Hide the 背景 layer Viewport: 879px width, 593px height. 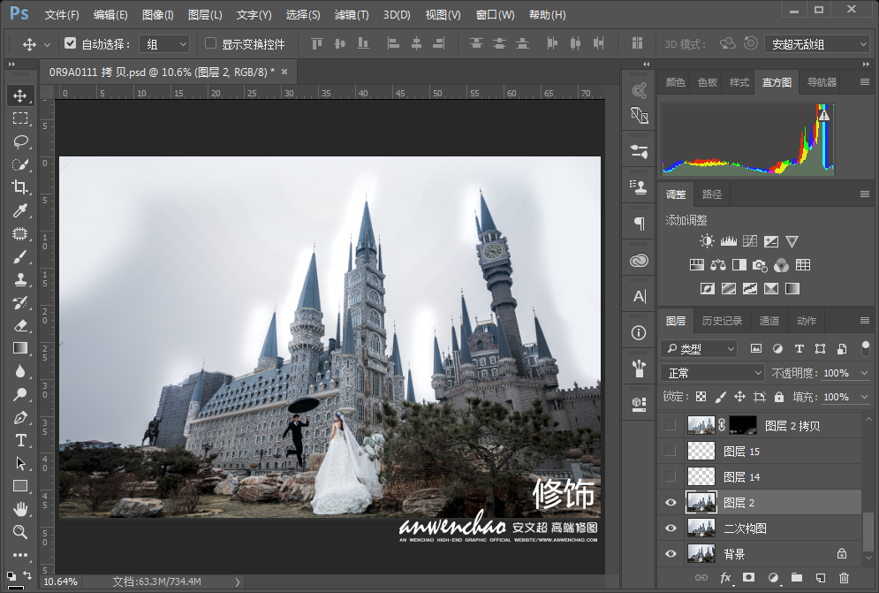pyautogui.click(x=671, y=554)
